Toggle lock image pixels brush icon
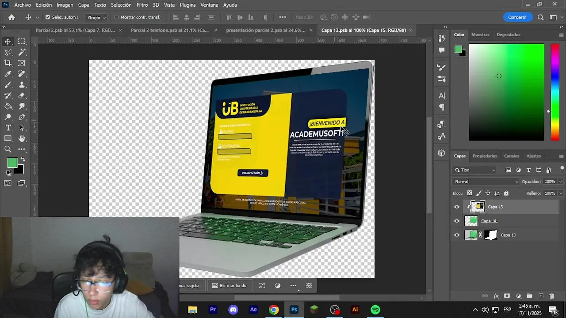 [x=478, y=193]
